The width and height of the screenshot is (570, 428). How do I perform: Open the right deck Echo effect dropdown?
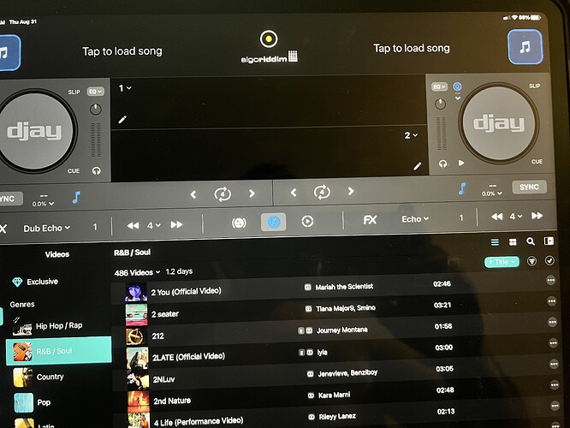tap(415, 219)
